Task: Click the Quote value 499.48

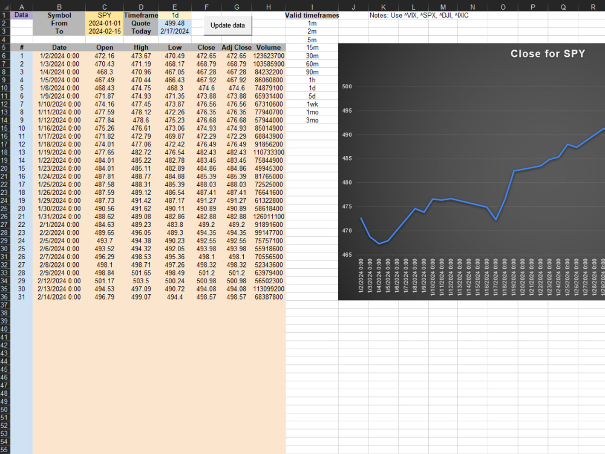Action: (x=175, y=23)
